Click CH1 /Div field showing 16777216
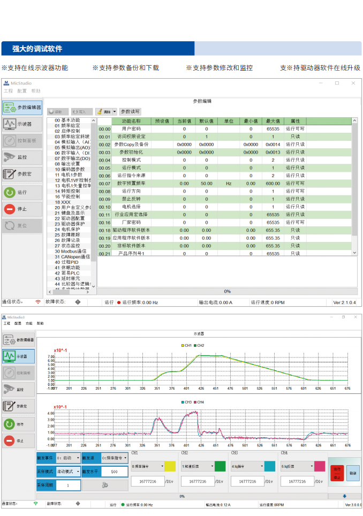This screenshot has width=363, height=516. point(147,481)
